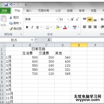Copy selection with 复制 button
The image size is (104, 104).
coord(14,23)
